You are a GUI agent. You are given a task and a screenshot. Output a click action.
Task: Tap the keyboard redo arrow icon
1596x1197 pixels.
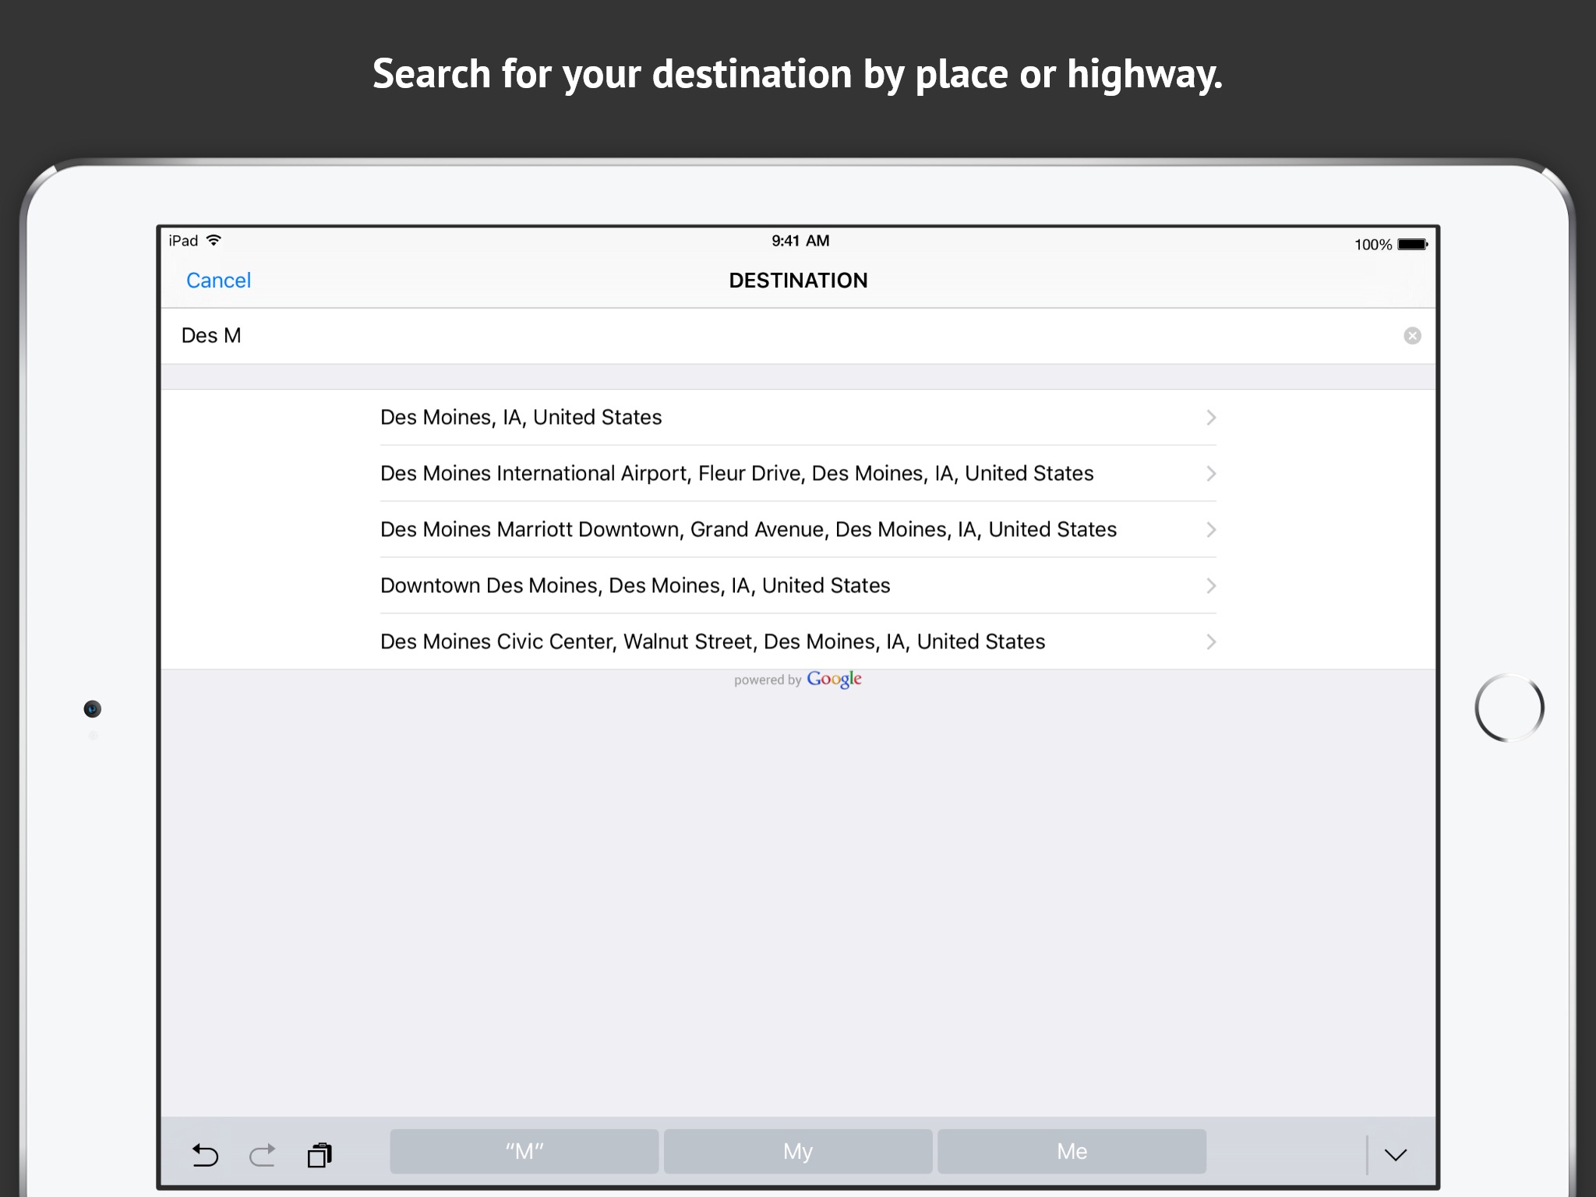point(263,1154)
